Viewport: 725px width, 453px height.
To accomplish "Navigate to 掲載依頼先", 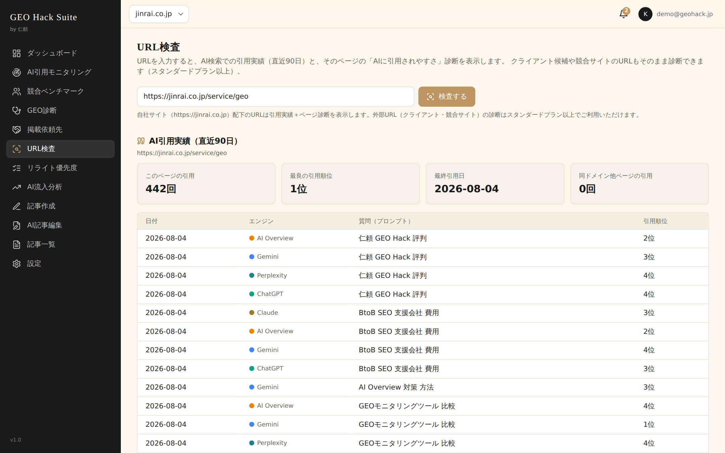I will coord(60,130).
